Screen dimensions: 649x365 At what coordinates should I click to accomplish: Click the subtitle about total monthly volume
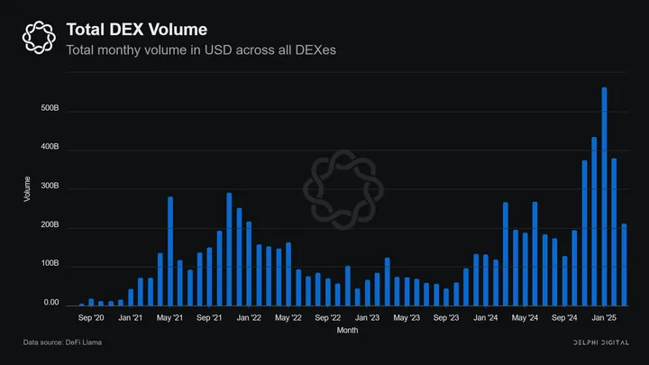201,49
